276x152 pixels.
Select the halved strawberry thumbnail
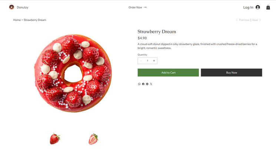point(93,139)
